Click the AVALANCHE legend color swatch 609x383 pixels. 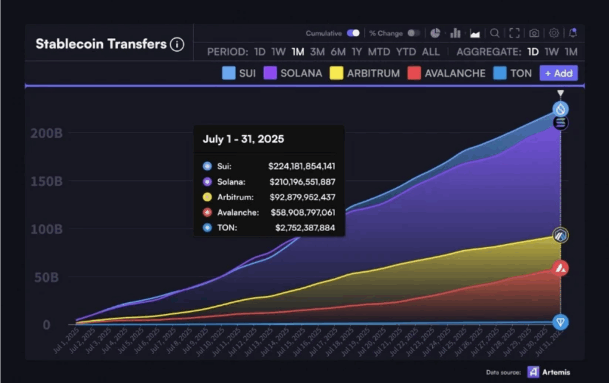[x=414, y=73]
